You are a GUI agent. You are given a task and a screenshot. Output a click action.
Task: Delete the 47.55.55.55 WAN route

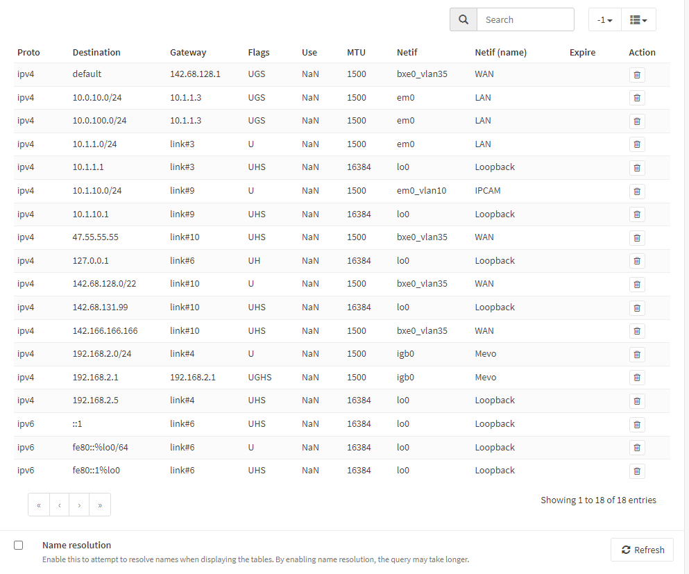click(637, 238)
